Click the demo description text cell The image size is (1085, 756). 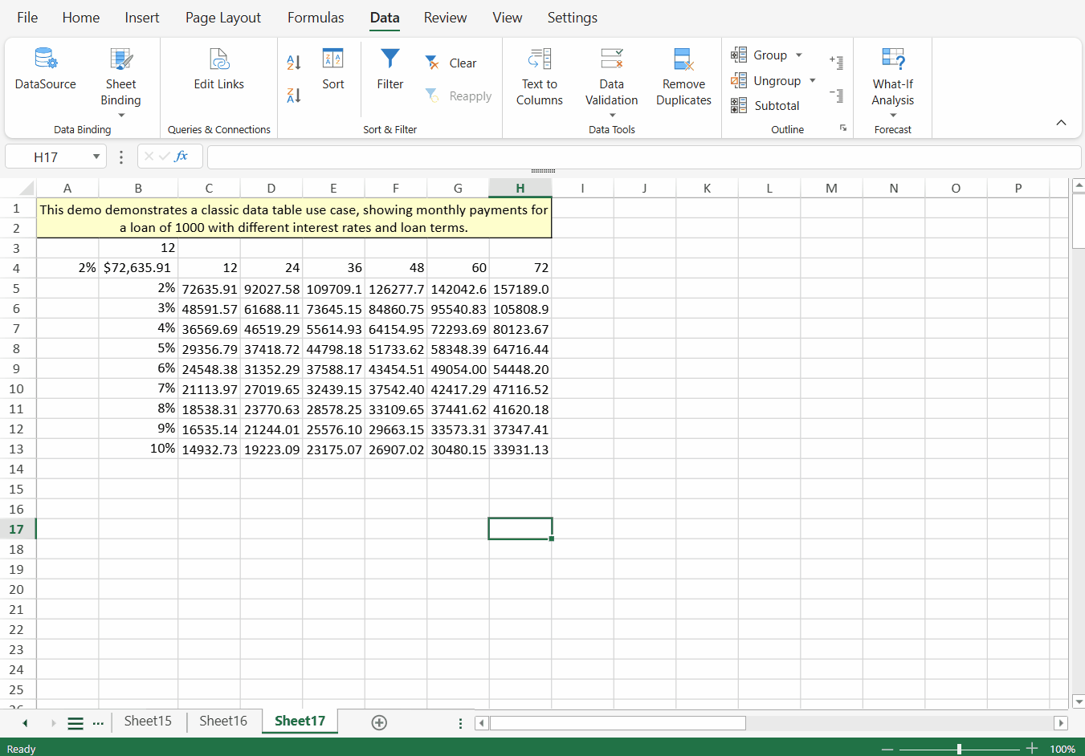pyautogui.click(x=294, y=218)
